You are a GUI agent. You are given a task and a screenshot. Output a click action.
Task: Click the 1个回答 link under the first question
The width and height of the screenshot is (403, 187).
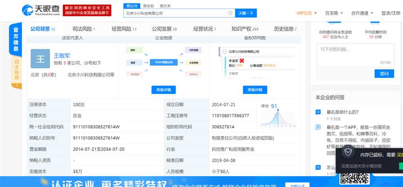(x=333, y=119)
